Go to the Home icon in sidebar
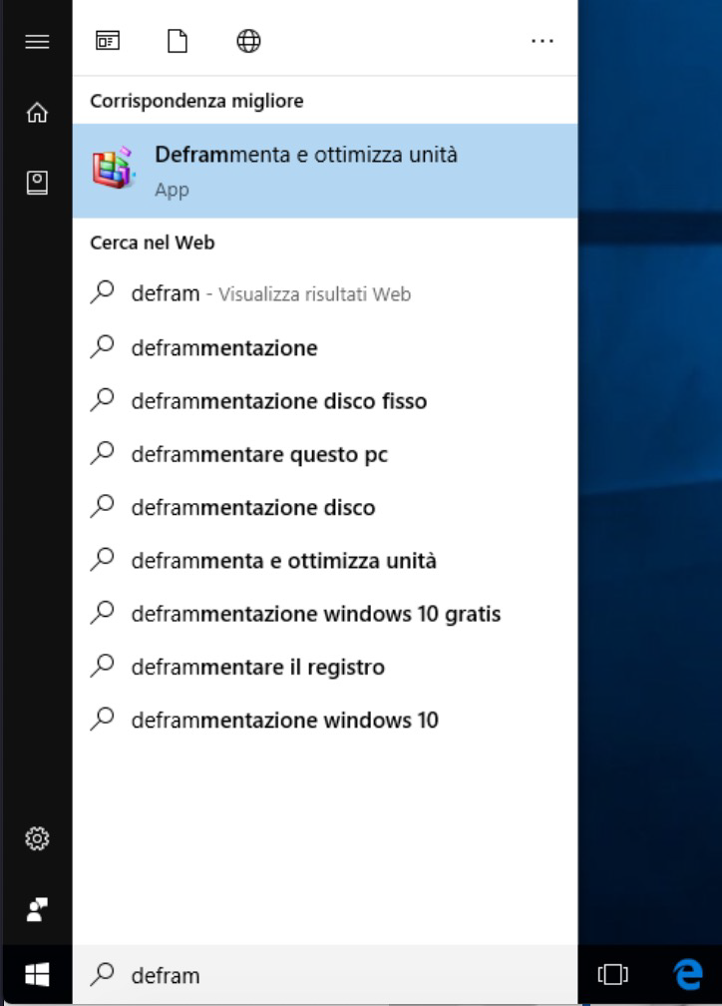This screenshot has height=1006, width=722. pyautogui.click(x=37, y=112)
